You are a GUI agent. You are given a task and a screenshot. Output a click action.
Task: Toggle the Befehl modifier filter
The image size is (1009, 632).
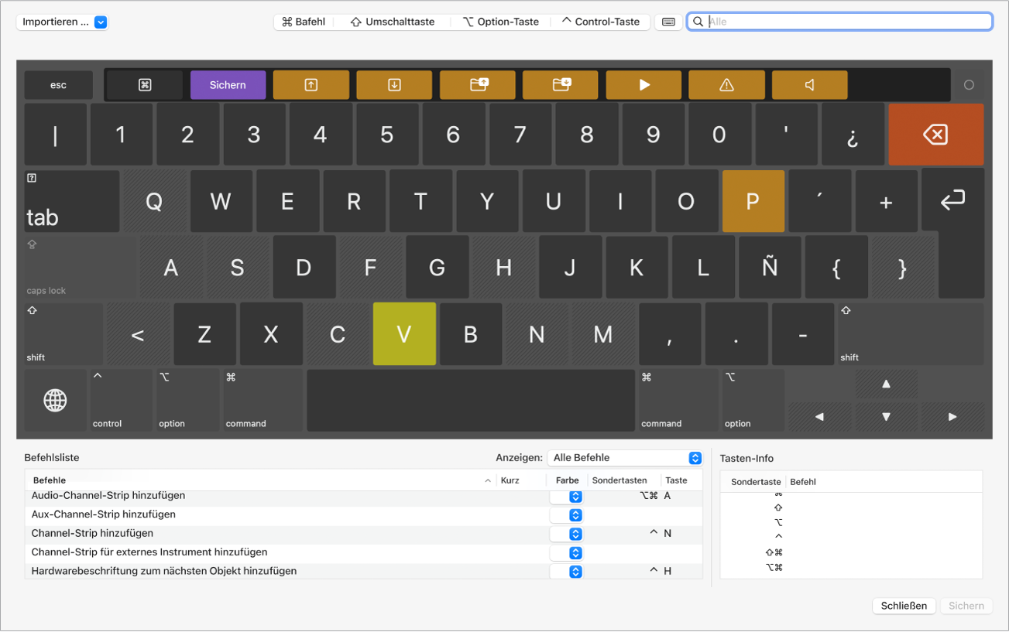(x=302, y=21)
